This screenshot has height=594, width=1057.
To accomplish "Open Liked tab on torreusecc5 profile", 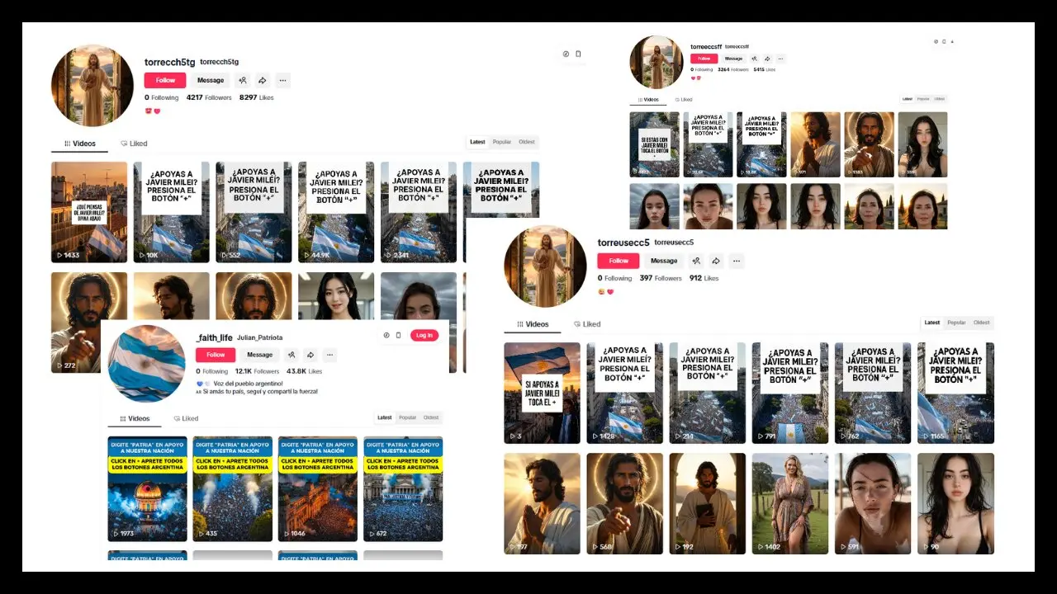I will 587,324.
